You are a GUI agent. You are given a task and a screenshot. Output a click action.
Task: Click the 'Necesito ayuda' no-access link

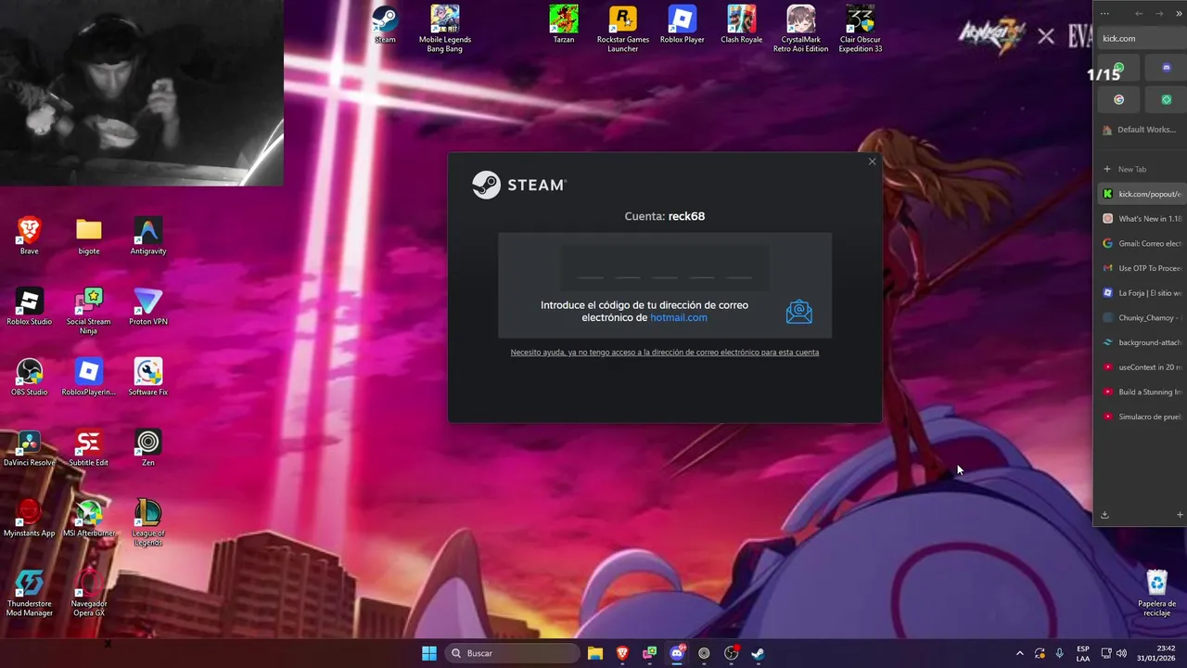point(665,353)
